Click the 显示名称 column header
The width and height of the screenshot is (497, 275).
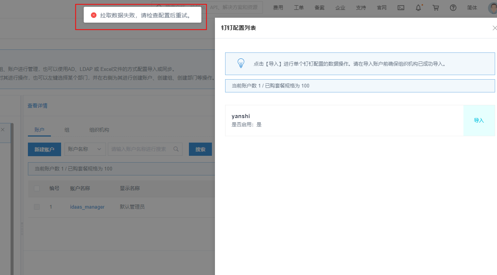(130, 188)
